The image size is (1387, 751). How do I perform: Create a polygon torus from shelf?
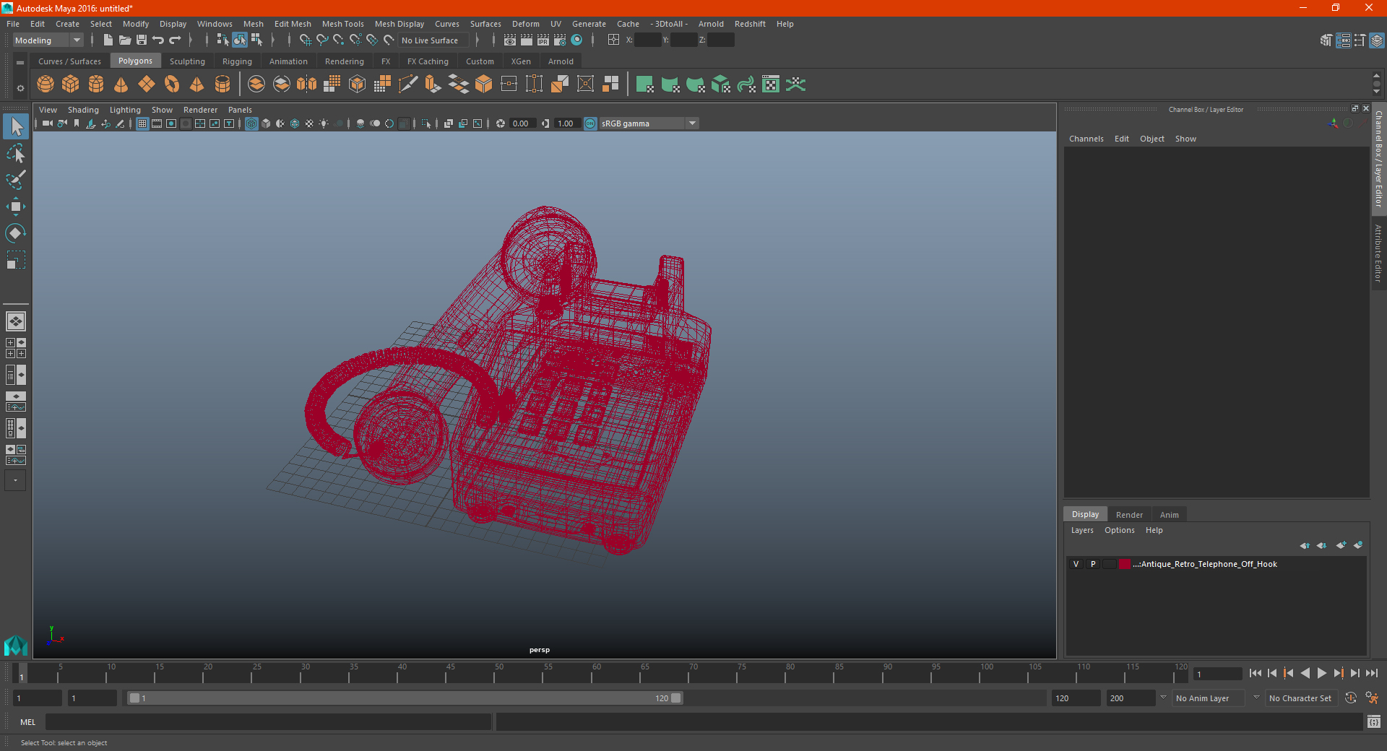coord(172,84)
